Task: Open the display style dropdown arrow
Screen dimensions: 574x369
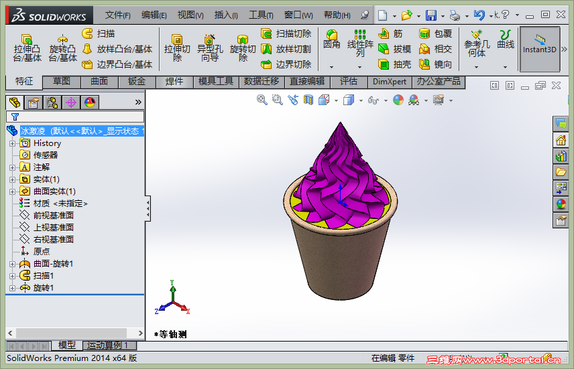Action: tap(361, 100)
